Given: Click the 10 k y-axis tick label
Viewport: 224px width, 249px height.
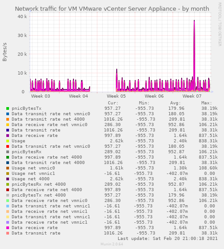Looking at the screenshot, I should (22, 73).
